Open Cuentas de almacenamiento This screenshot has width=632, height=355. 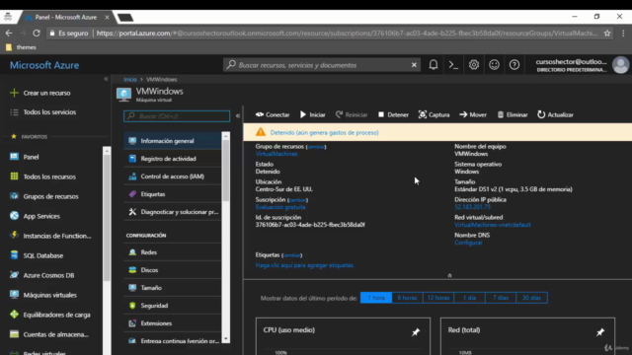[x=49, y=334]
